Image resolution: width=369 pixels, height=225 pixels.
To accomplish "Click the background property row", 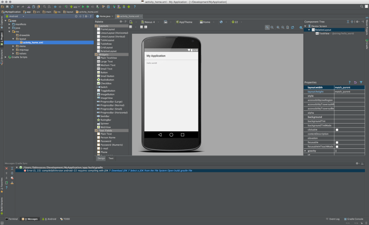I will (334, 117).
